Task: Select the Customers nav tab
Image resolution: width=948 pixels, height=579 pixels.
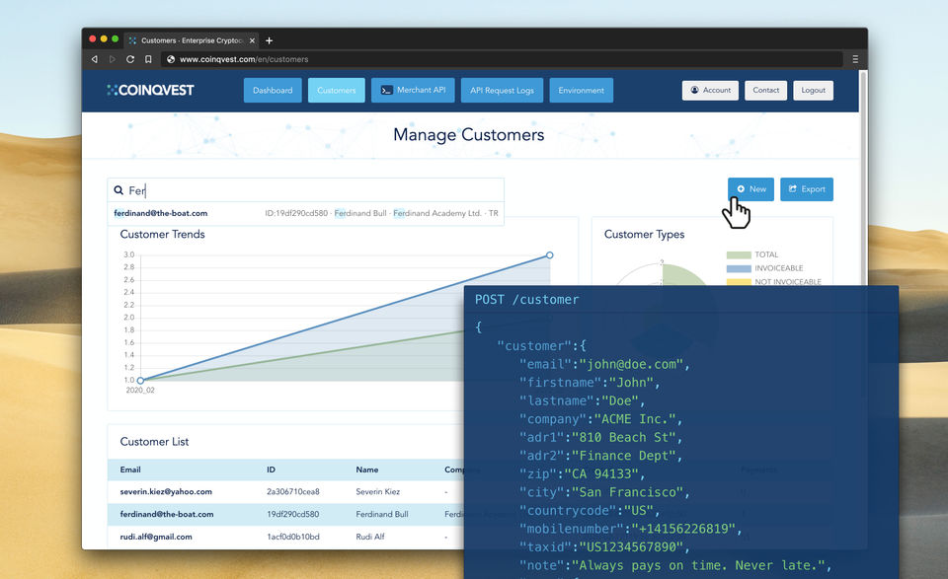Action: coord(336,90)
